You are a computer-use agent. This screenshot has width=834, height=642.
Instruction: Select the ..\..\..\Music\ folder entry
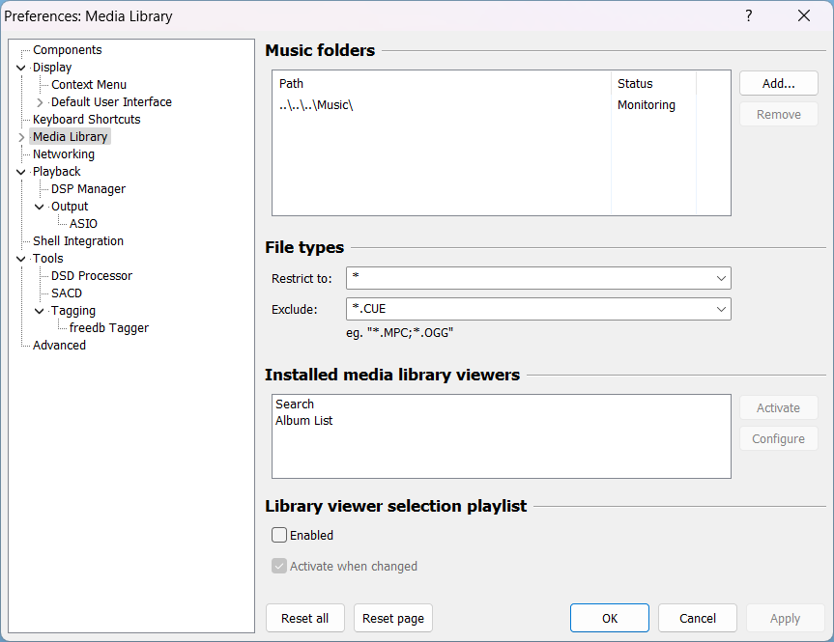(x=316, y=105)
